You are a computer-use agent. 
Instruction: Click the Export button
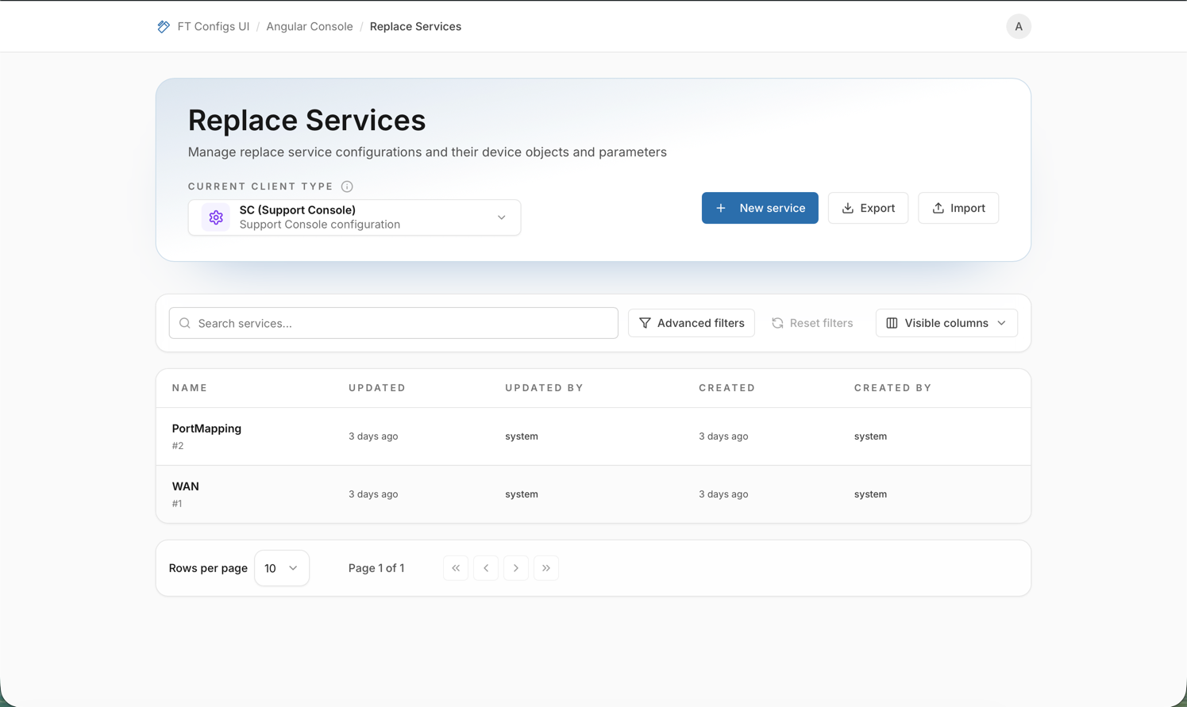pyautogui.click(x=868, y=208)
